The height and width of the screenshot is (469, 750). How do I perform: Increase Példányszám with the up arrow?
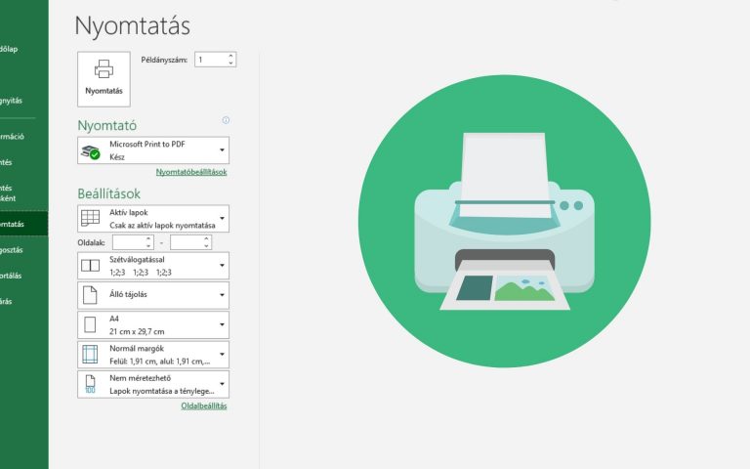[231, 56]
